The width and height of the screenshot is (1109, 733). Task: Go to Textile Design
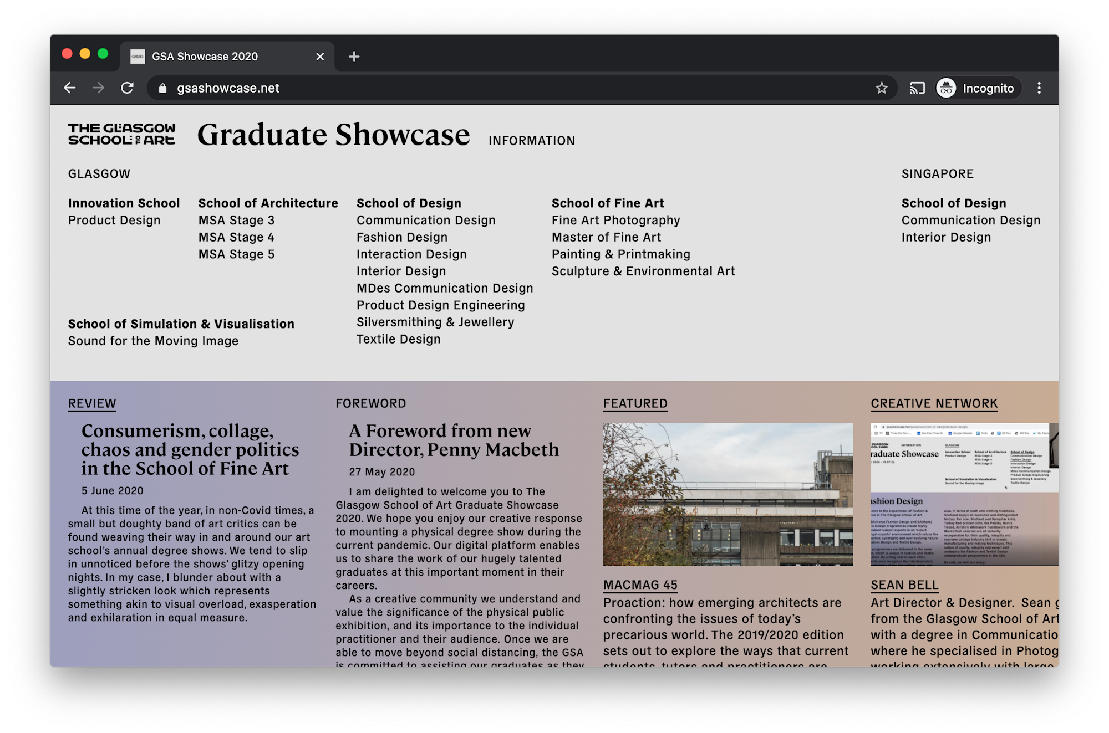(x=398, y=339)
